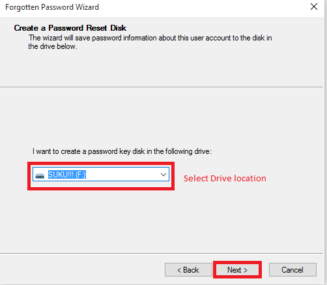Click the red Select Drive location annotation
327x285 pixels.
pos(225,179)
